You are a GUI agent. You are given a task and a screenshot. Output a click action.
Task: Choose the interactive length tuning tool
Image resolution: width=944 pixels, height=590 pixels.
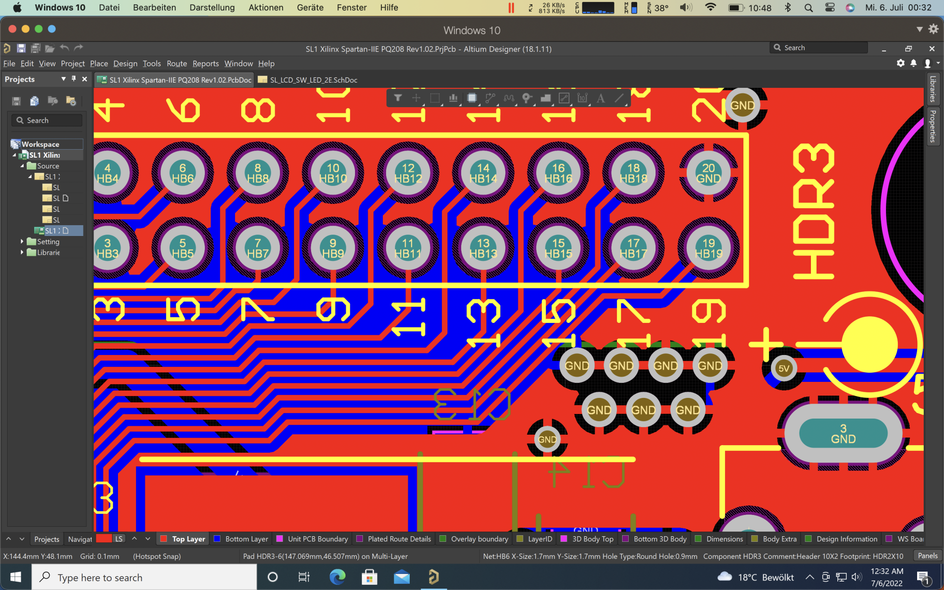(x=509, y=98)
